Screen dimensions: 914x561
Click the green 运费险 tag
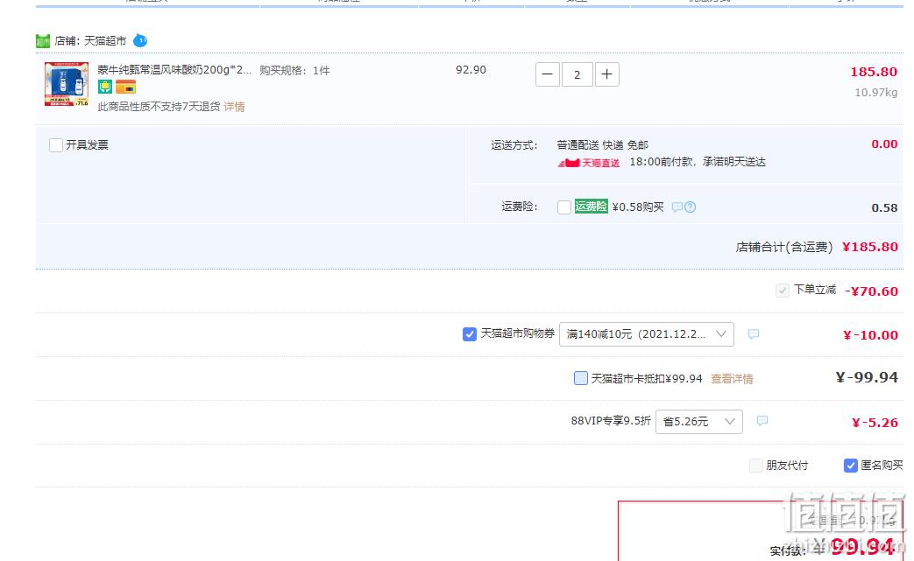tap(591, 207)
